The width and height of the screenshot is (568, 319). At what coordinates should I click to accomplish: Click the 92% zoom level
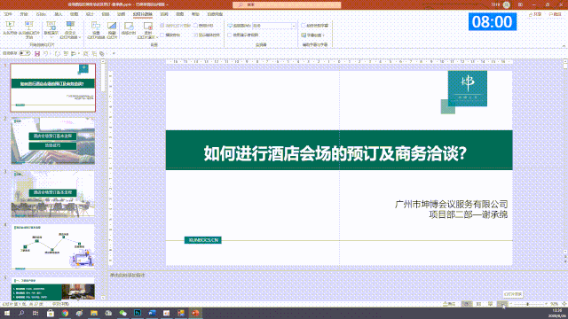click(554, 304)
